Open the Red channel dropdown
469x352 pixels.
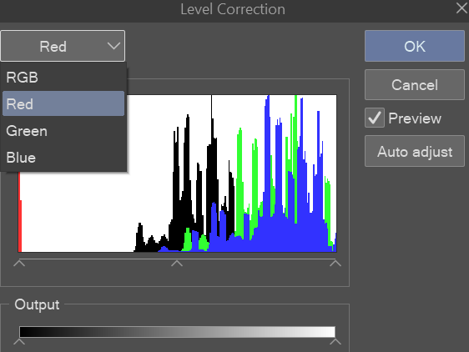63,46
